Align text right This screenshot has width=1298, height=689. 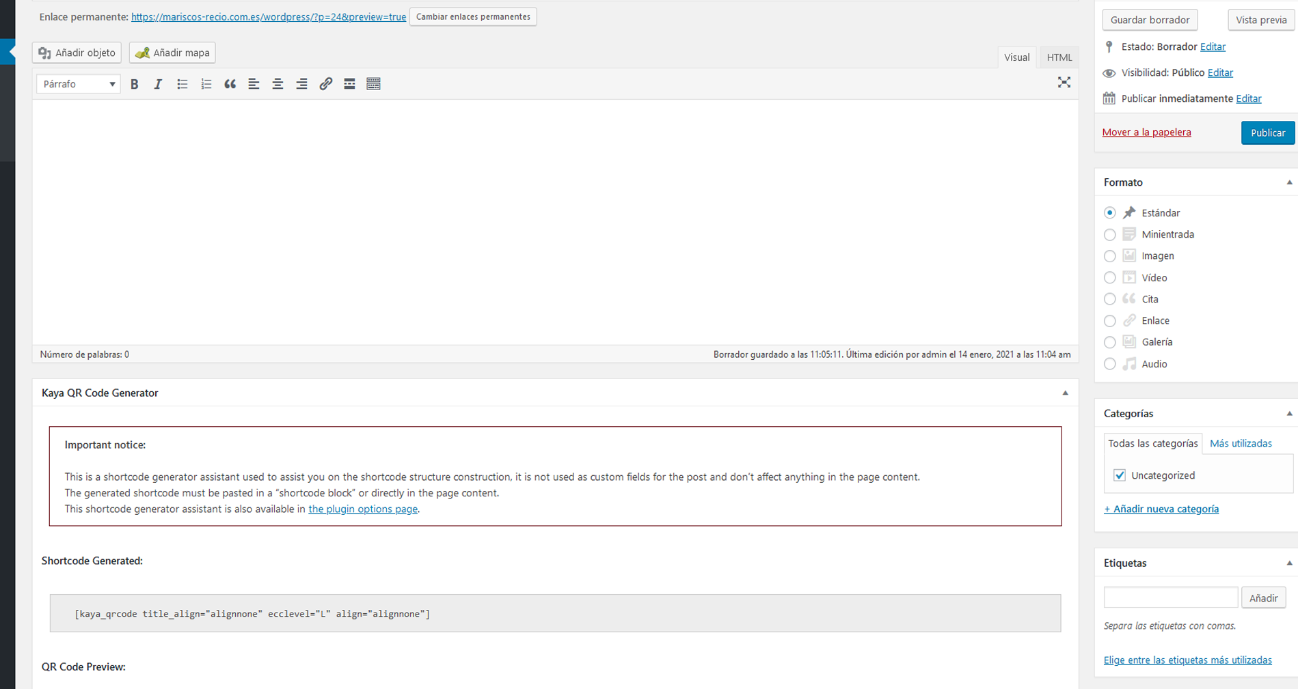[301, 84]
